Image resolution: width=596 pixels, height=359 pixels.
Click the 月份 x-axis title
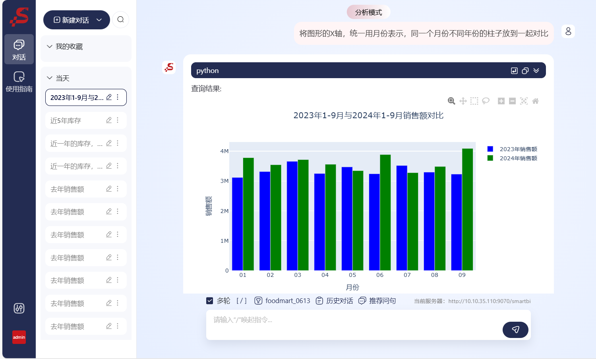pos(352,287)
